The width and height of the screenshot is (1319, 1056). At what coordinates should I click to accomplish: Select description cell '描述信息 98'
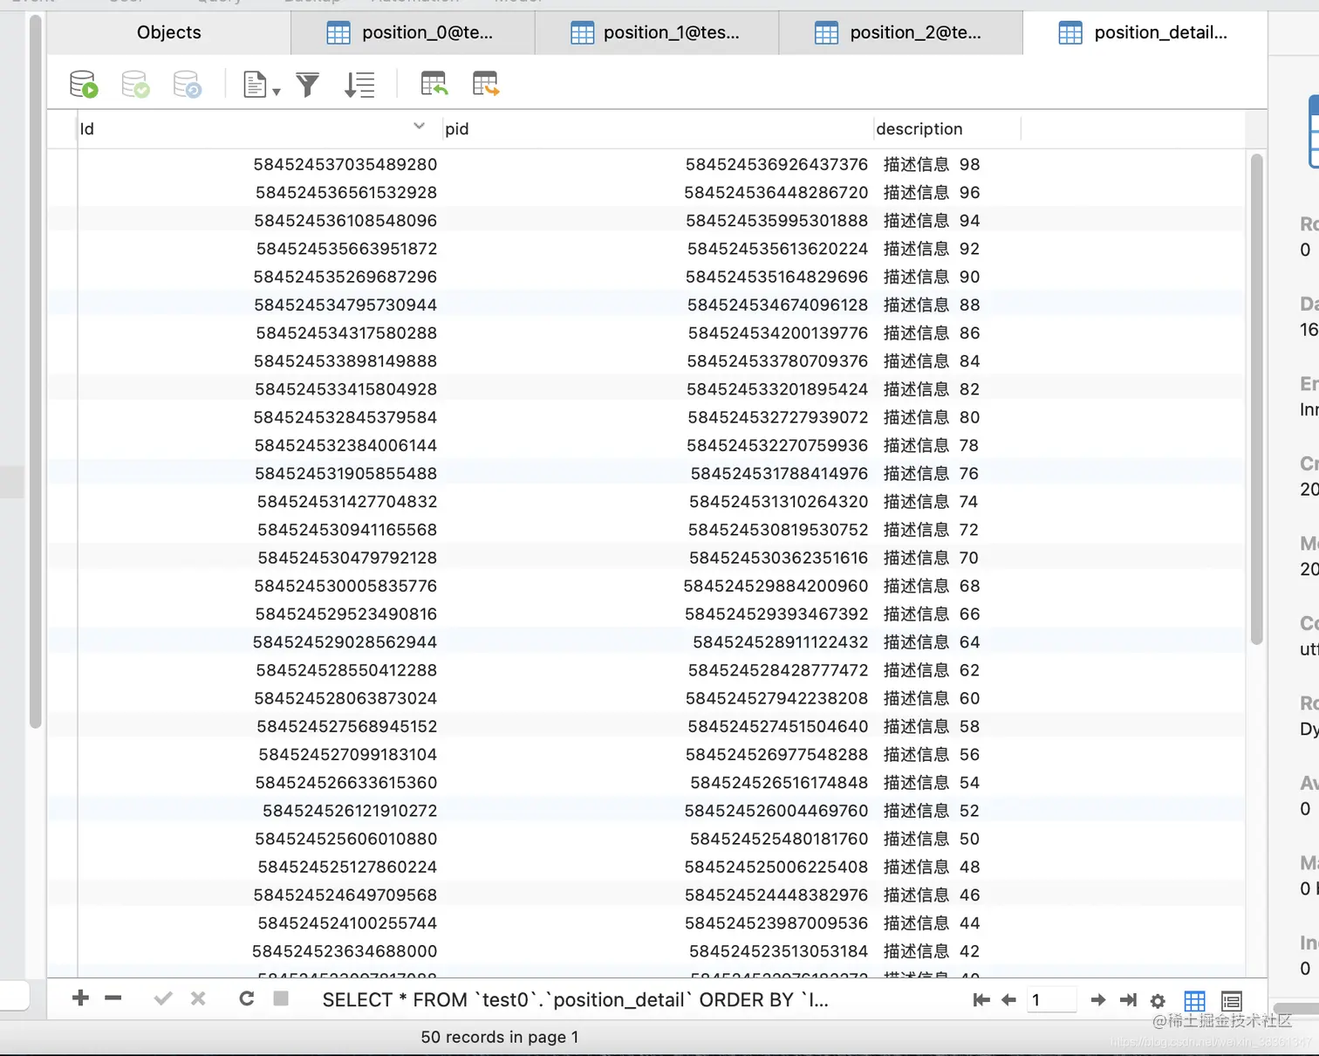tap(947, 164)
